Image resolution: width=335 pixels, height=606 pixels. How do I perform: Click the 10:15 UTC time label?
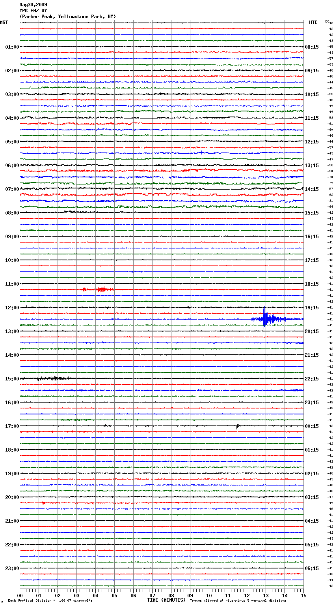tap(312, 94)
